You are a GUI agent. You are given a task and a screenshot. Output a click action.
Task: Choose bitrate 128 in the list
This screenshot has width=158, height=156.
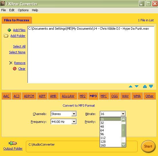[x=111, y=142]
